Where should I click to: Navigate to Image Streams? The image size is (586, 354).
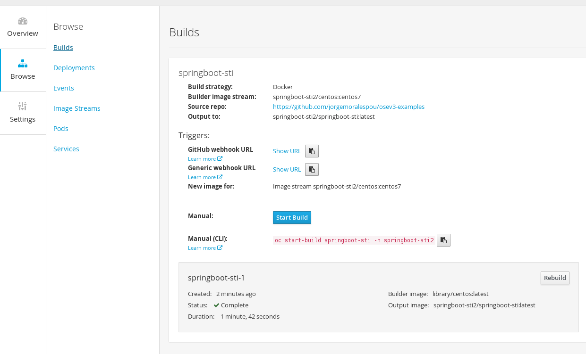(77, 108)
